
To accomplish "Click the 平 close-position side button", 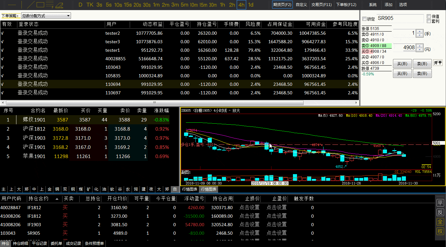I will coord(440,203).
